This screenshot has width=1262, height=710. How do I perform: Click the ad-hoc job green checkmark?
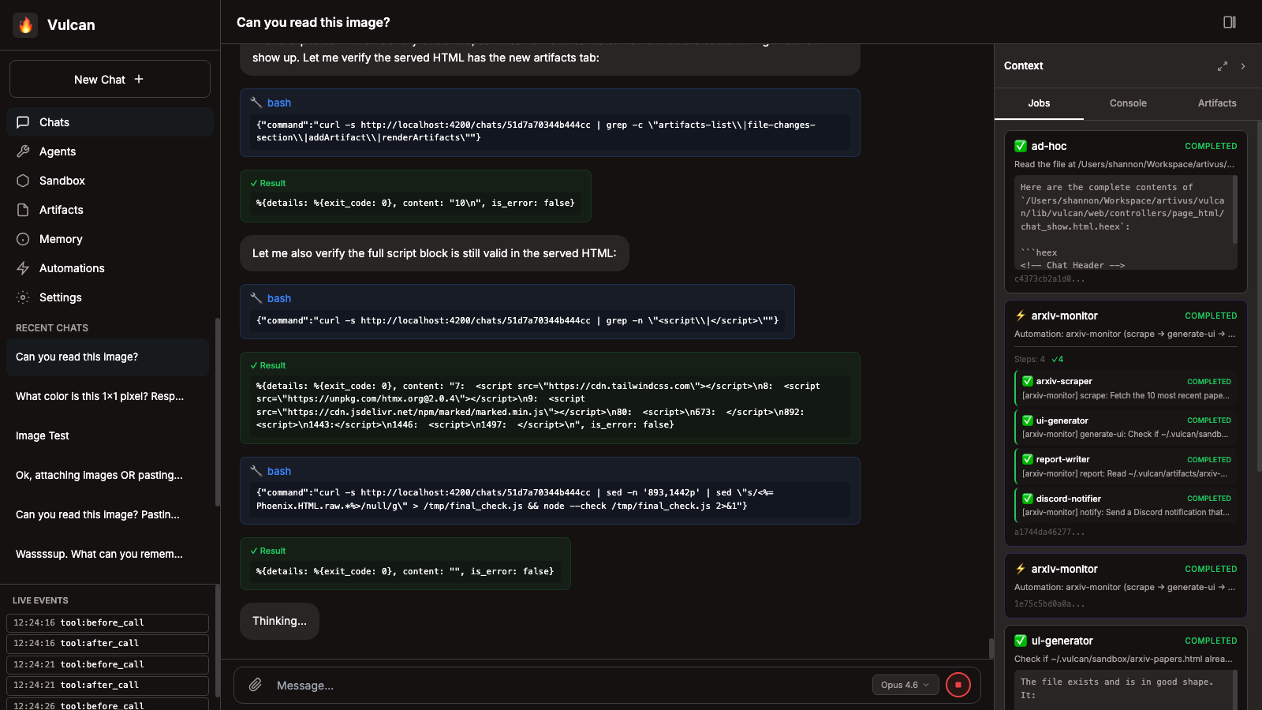click(x=1021, y=146)
